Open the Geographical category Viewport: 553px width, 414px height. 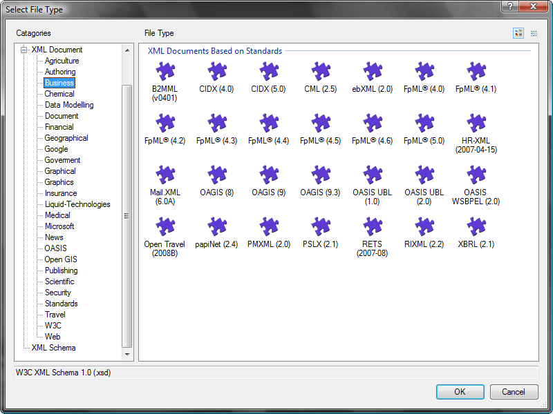point(66,138)
